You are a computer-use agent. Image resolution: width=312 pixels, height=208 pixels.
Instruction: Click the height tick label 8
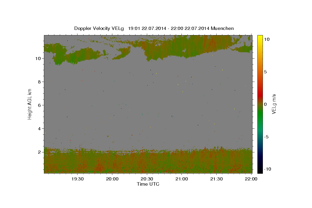pos(40,82)
